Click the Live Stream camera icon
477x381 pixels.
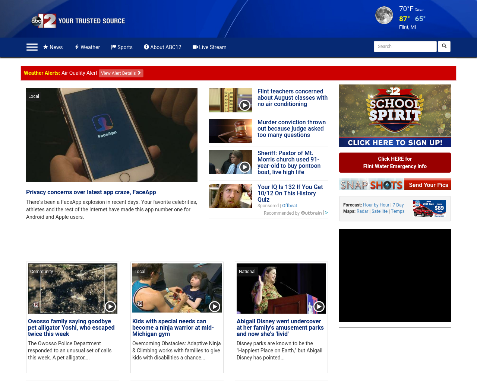[195, 47]
